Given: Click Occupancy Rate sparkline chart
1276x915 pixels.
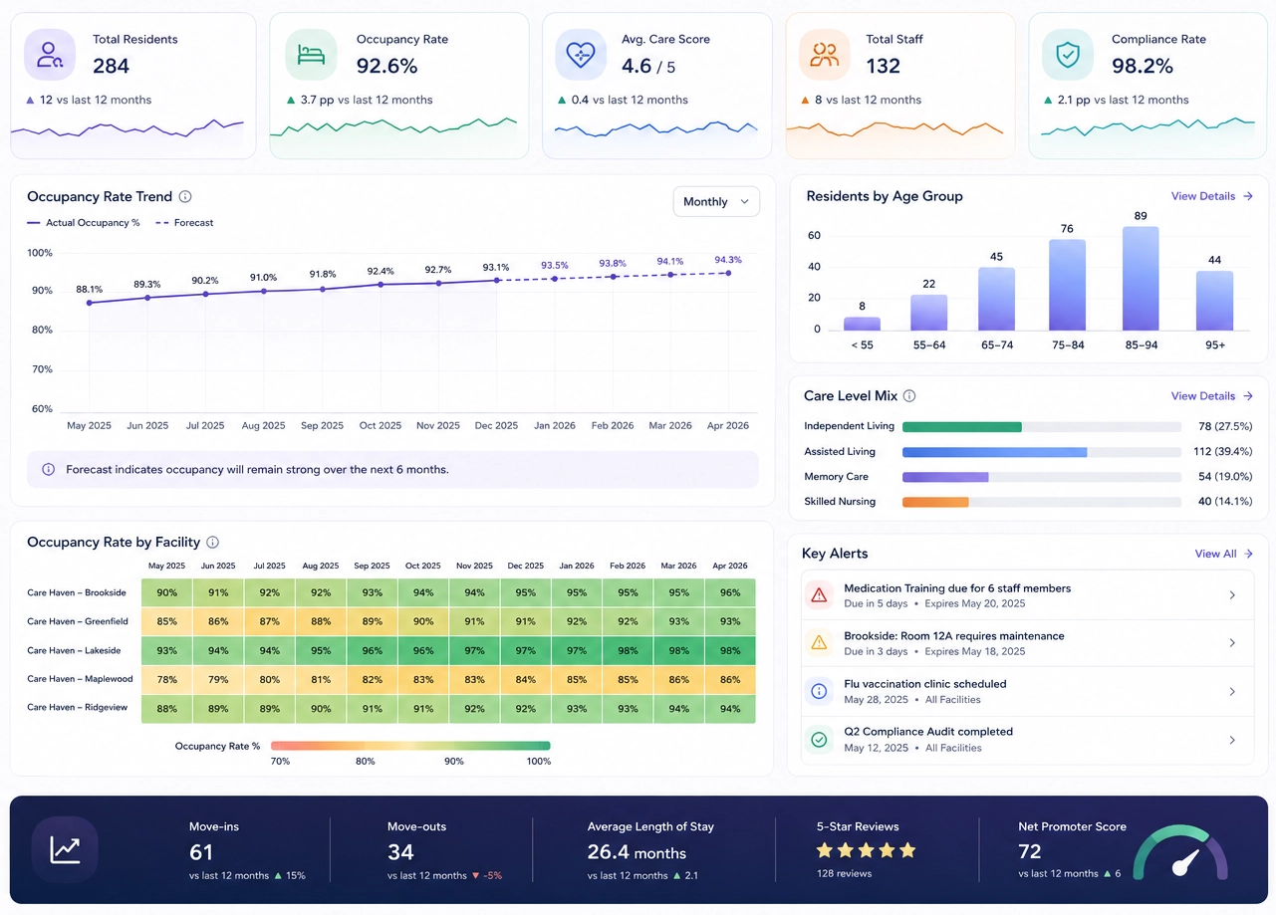Looking at the screenshot, I should (x=393, y=127).
